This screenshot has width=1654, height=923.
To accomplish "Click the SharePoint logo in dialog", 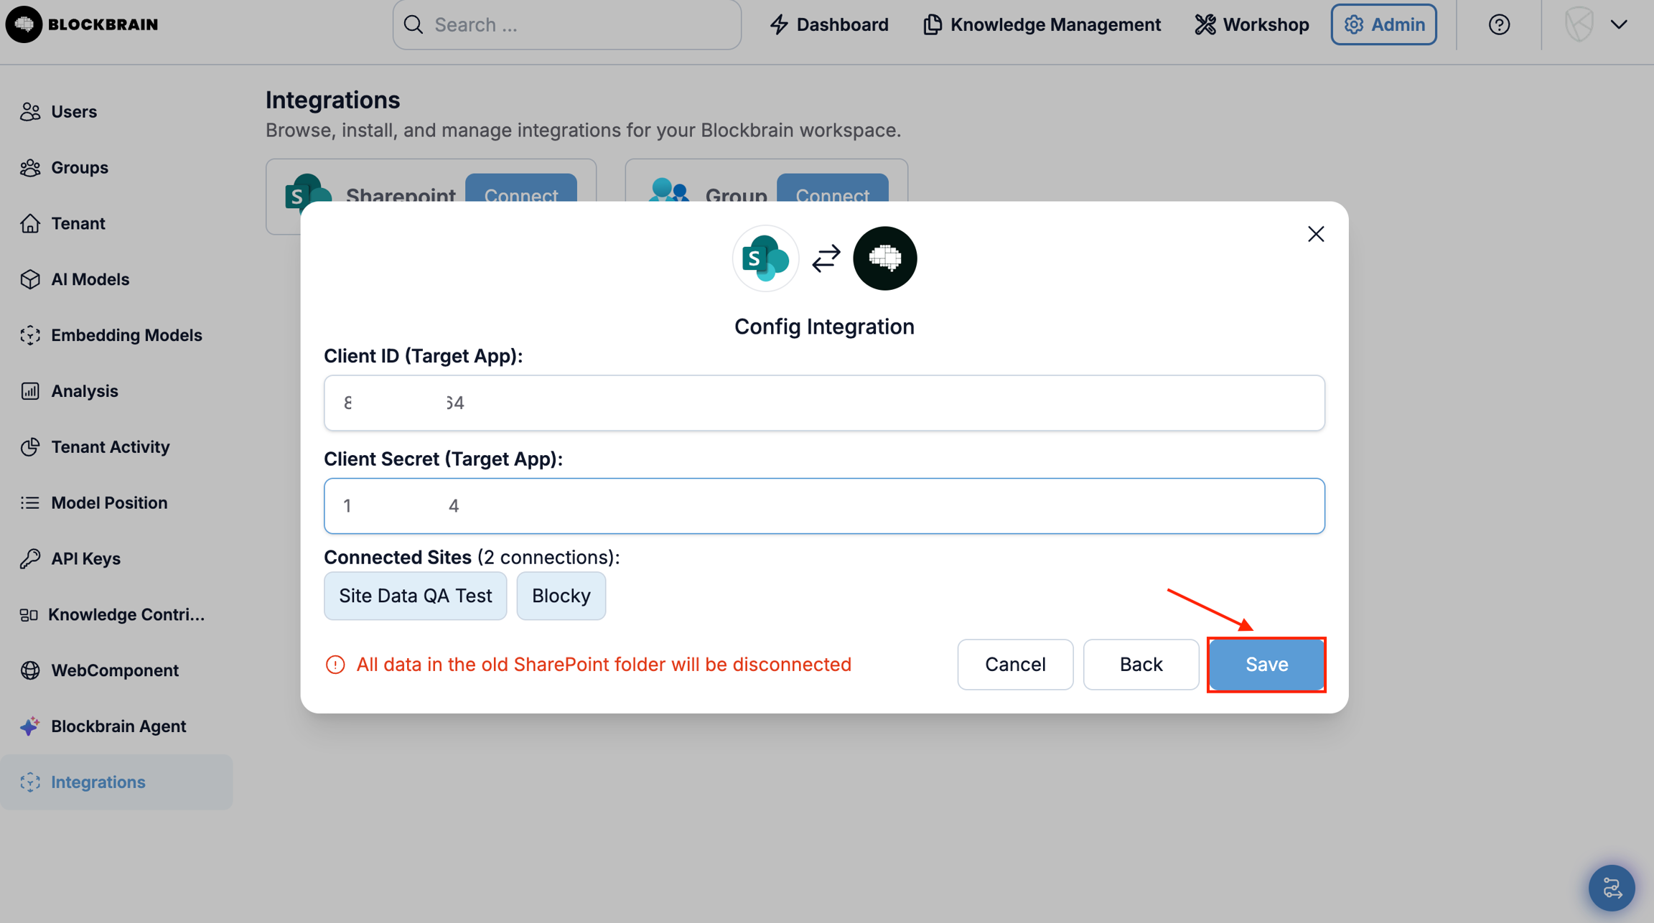I will pos(765,258).
